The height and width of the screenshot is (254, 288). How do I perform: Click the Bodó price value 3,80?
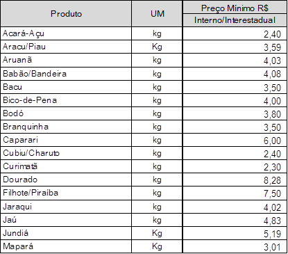272,114
